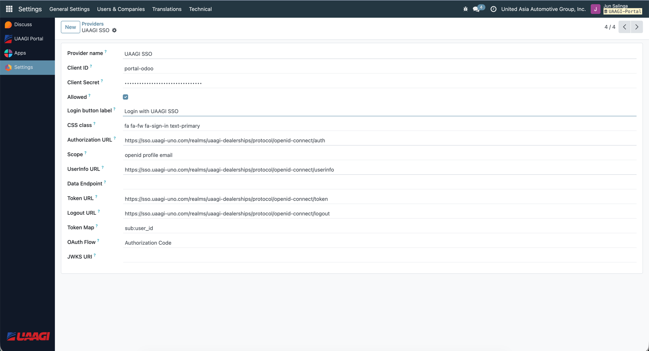Open Jun Salinga's user avatar menu
The image size is (649, 351).
595,9
